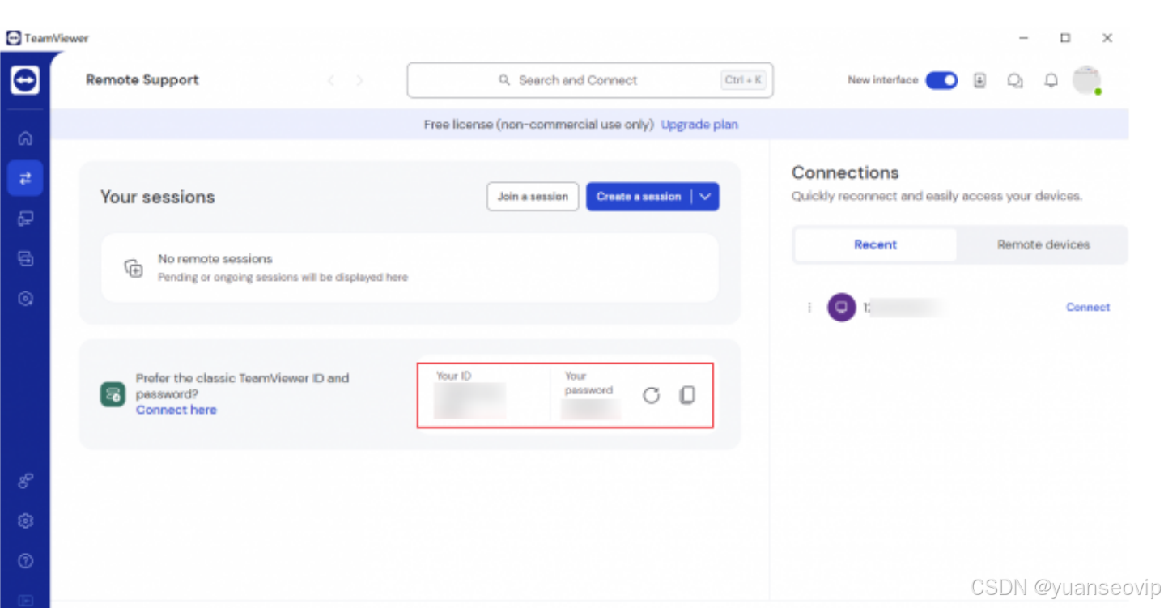Viewport: 1164px width, 608px height.
Task: Switch to the Recent tab
Action: (875, 244)
